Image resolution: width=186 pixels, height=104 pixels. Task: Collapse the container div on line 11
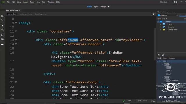pyautogui.click(x=16, y=31)
